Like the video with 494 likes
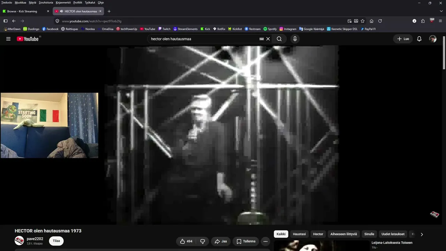The image size is (446, 251). [x=186, y=241]
